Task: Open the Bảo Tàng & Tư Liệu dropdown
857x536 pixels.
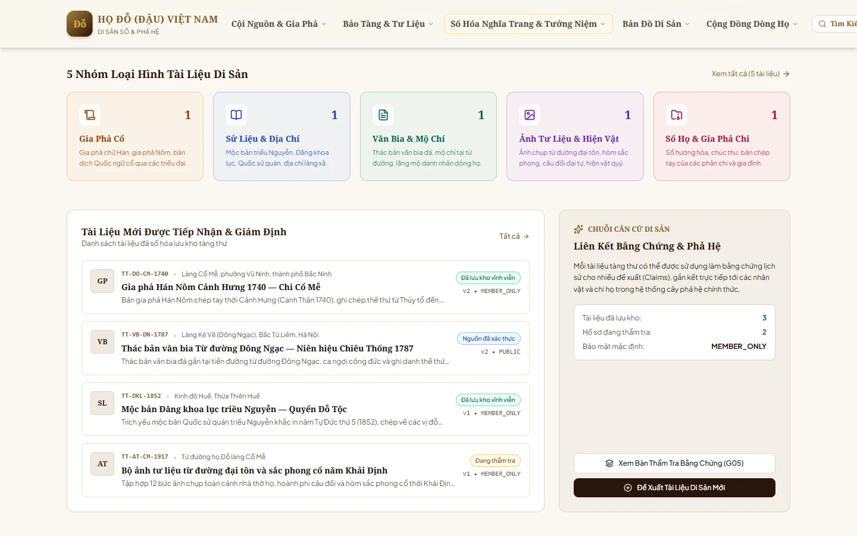Action: (388, 24)
